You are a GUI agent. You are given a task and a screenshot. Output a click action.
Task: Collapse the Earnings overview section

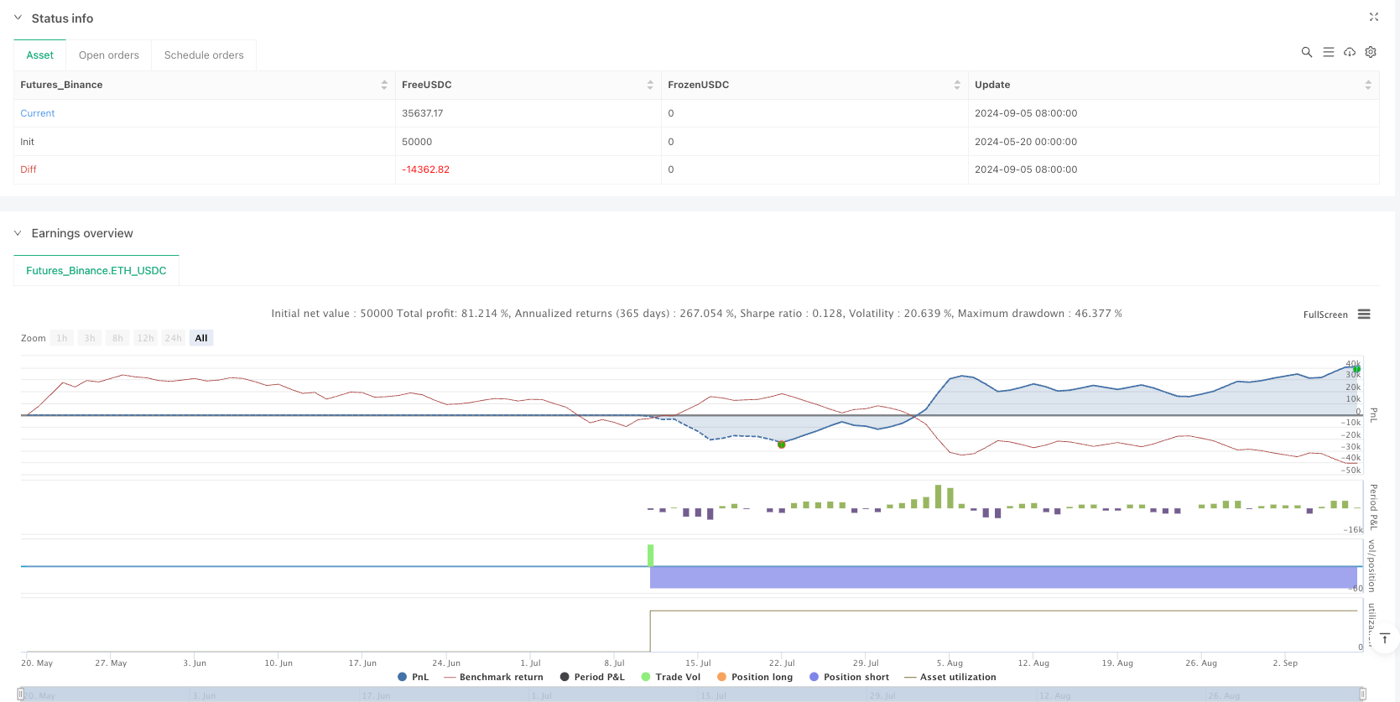[18, 233]
